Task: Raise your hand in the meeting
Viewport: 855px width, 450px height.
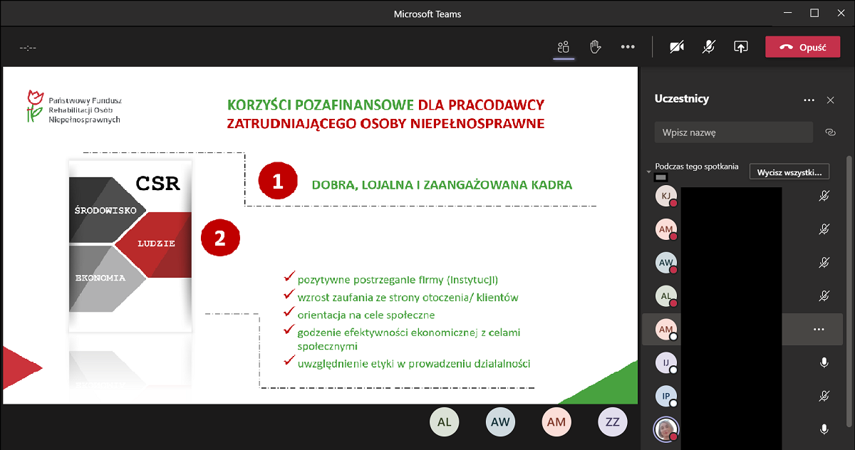Action: (595, 47)
